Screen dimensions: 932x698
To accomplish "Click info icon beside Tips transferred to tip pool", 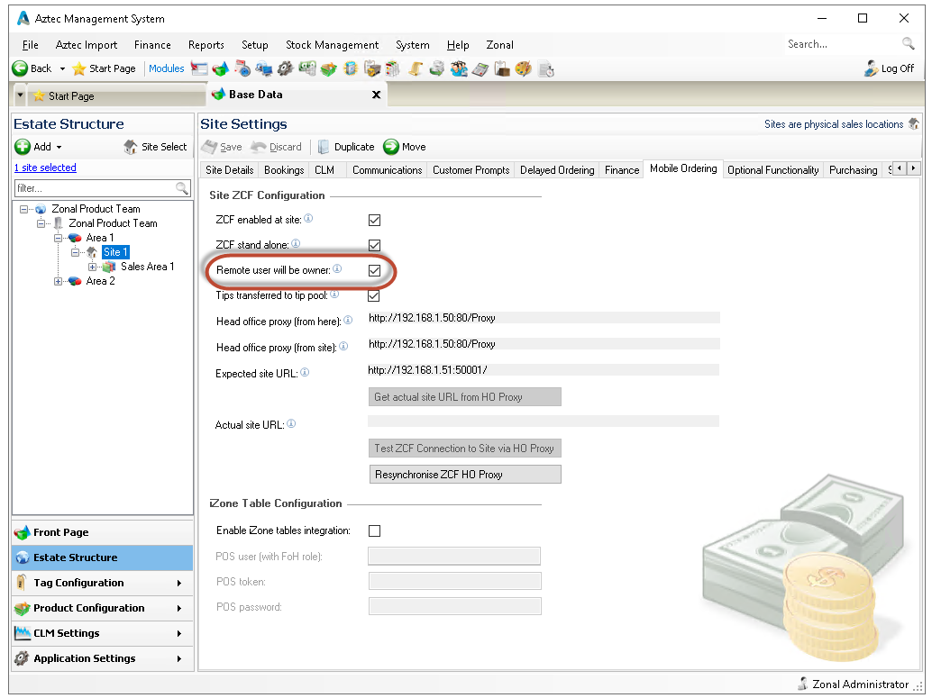I will click(x=334, y=294).
